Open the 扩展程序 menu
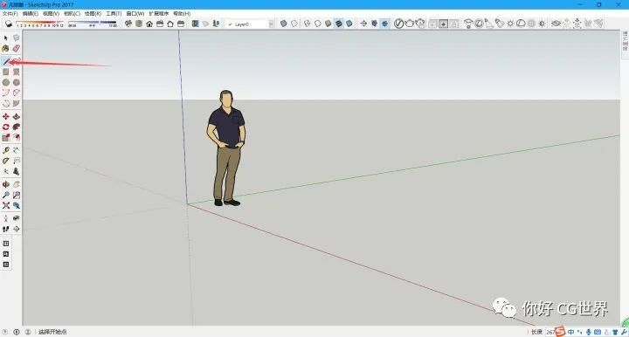The width and height of the screenshot is (629, 337). tap(158, 14)
